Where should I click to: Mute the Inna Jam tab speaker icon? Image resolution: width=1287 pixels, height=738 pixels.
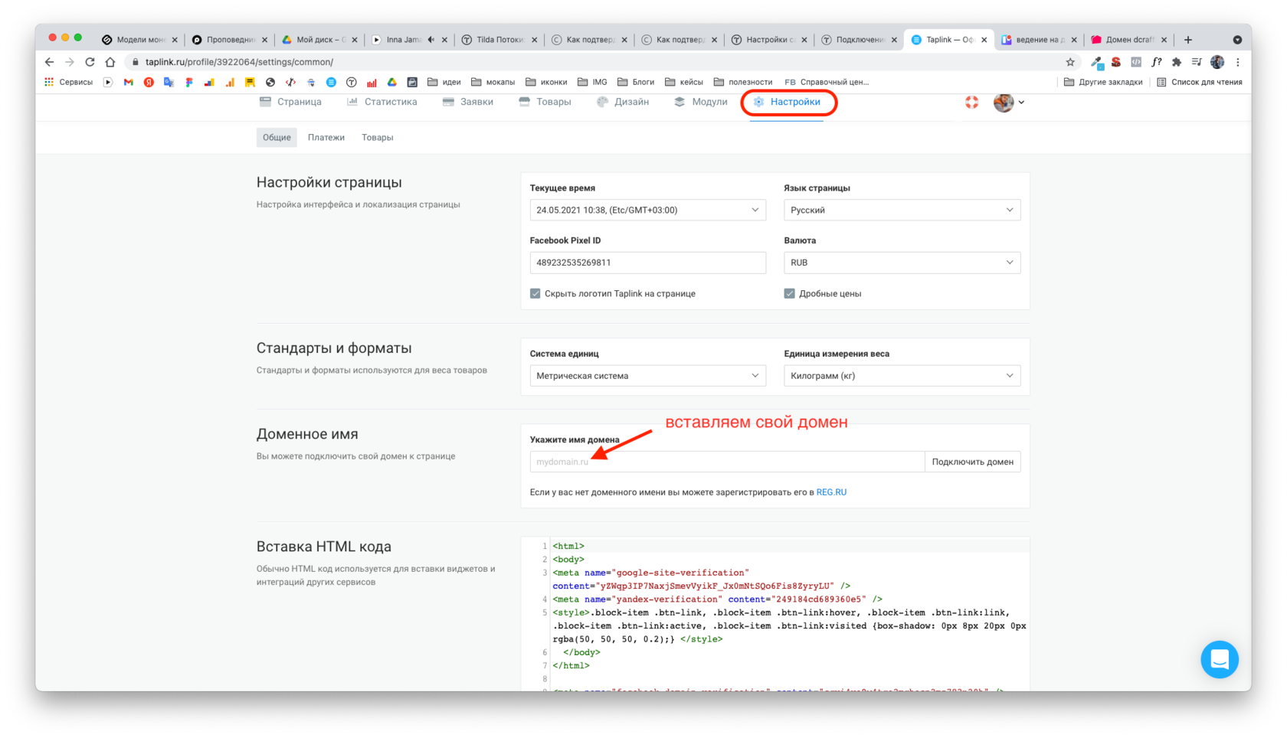(x=431, y=40)
